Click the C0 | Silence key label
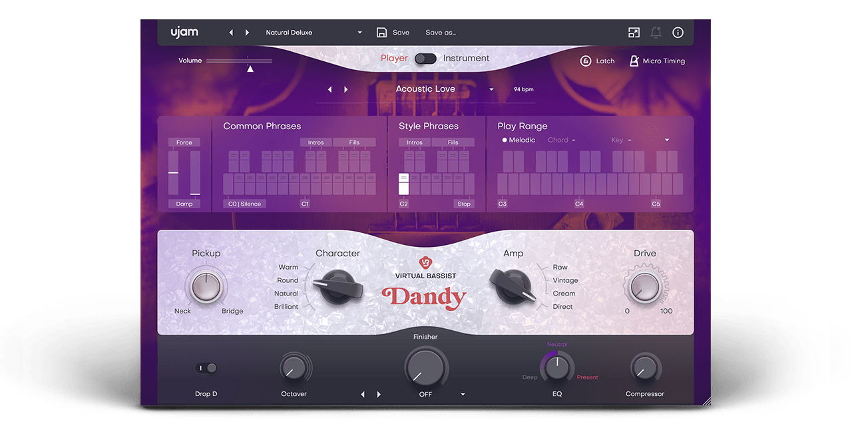Screen dimensions: 852x426 tap(244, 204)
